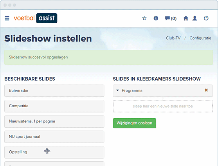The height and width of the screenshot is (166, 218).
Task: Open the hamburger navigation menu
Action: [7, 18]
